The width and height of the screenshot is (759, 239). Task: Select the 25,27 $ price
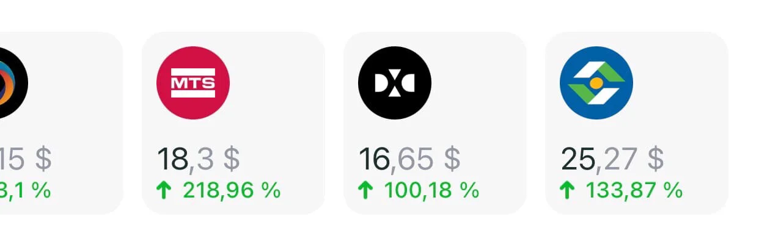tap(612, 159)
